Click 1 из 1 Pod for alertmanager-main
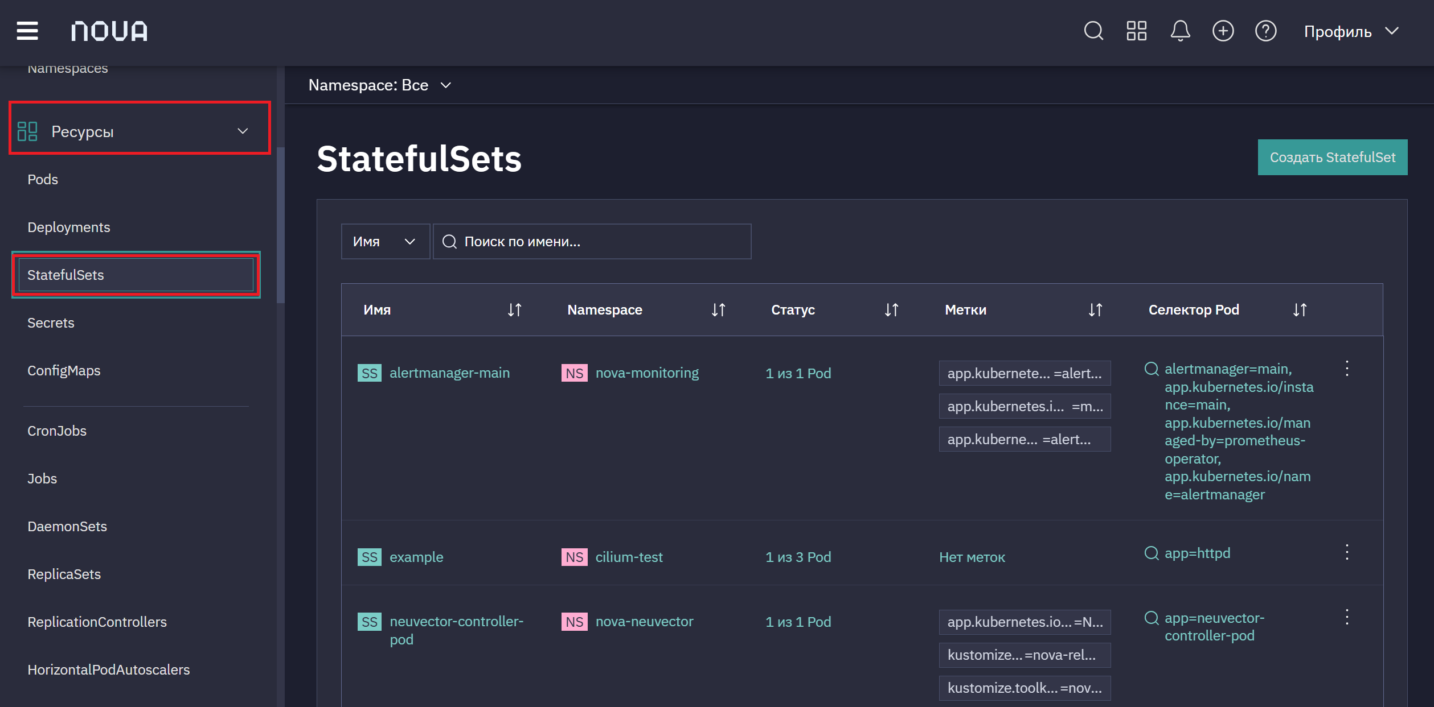The height and width of the screenshot is (707, 1434). [798, 373]
